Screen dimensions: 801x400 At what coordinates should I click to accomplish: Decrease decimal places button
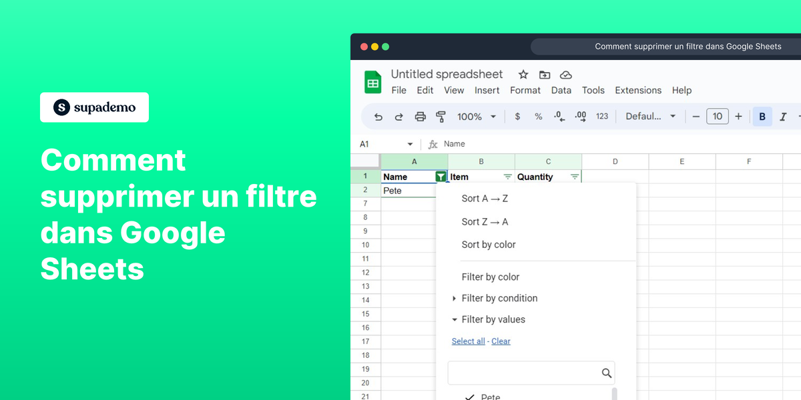pos(559,117)
